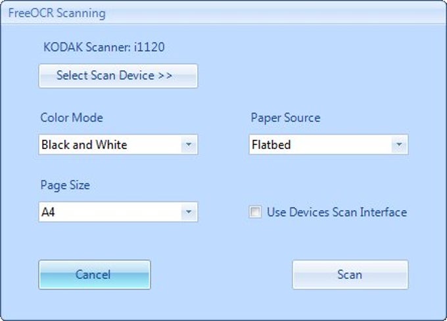The image size is (447, 321).
Task: Click the A4 value in Page Size
Action: click(48, 212)
